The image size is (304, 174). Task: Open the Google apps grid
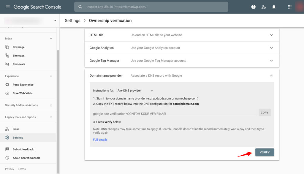pyautogui.click(x=289, y=7)
